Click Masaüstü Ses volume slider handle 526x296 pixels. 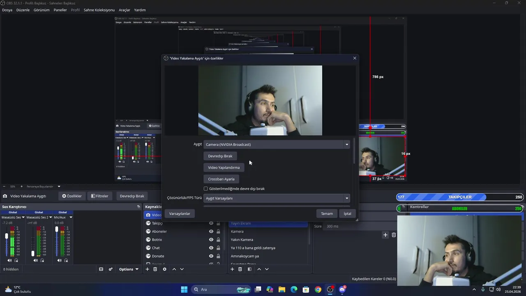[6, 236]
